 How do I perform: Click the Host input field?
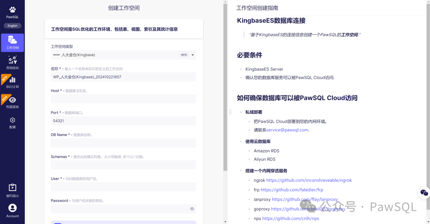tap(123, 99)
